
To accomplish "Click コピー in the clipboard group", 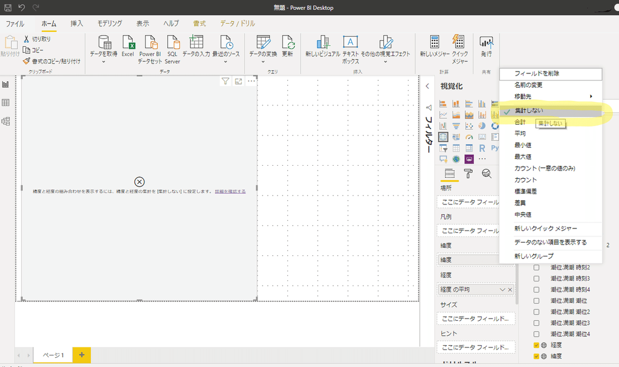I will click(34, 50).
